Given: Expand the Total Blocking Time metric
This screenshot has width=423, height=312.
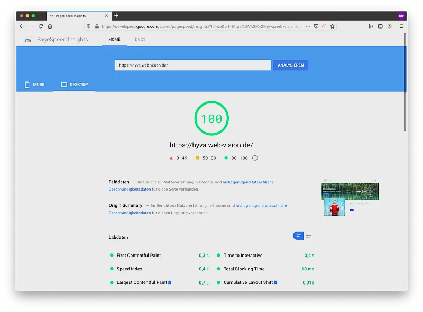Looking at the screenshot, I should 244,269.
